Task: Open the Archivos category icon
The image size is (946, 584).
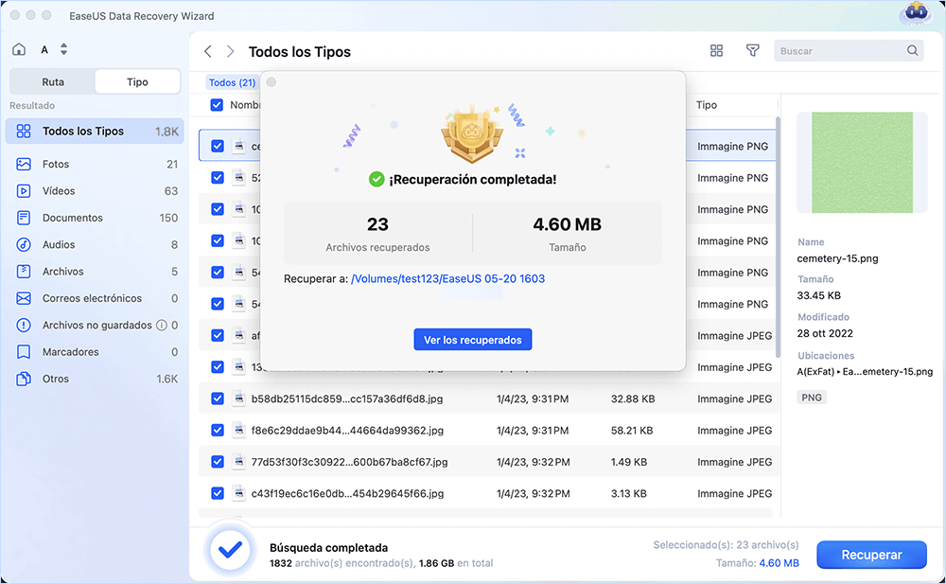Action: pos(24,271)
